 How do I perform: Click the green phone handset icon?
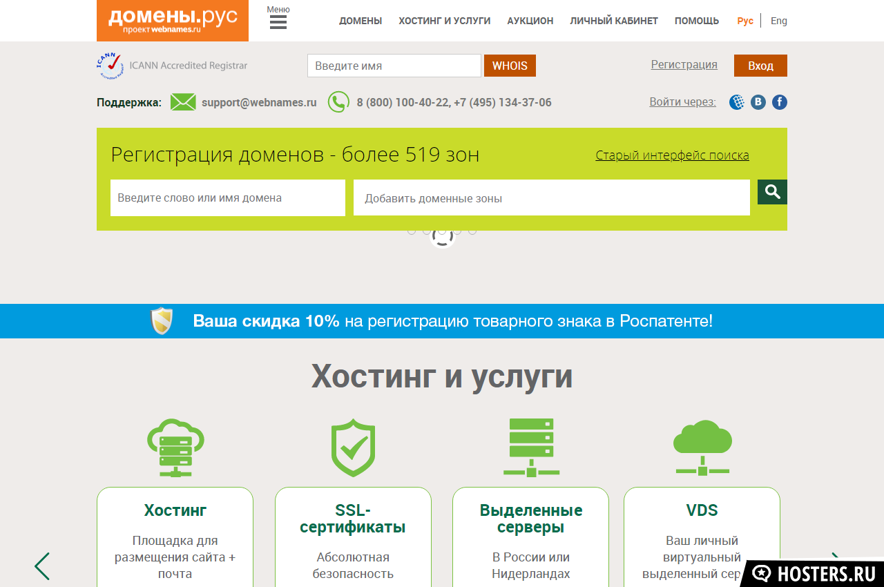tap(338, 102)
